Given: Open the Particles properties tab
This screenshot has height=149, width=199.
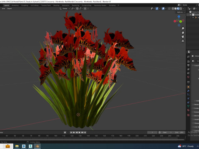Looking at the screenshot, I should [x=188, y=95].
